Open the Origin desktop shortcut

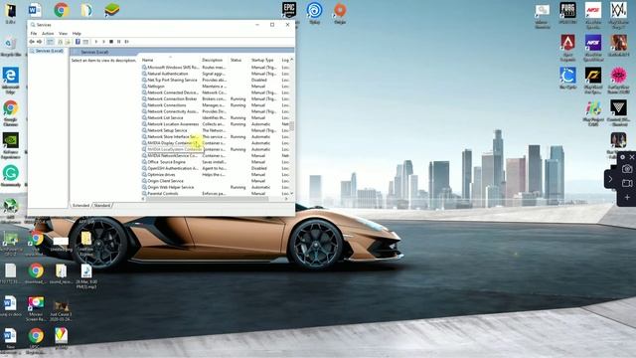pos(340,12)
